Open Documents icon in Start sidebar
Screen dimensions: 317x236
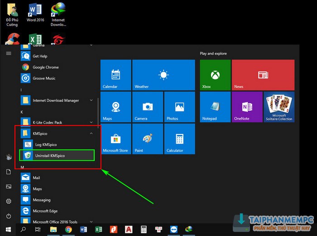tap(9, 172)
